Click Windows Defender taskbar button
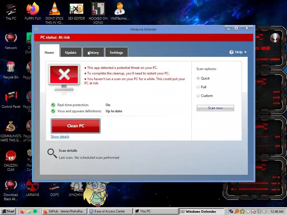 pyautogui.click(x=201, y=211)
